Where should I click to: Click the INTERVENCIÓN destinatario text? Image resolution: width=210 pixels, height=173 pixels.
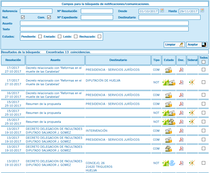click(96, 131)
